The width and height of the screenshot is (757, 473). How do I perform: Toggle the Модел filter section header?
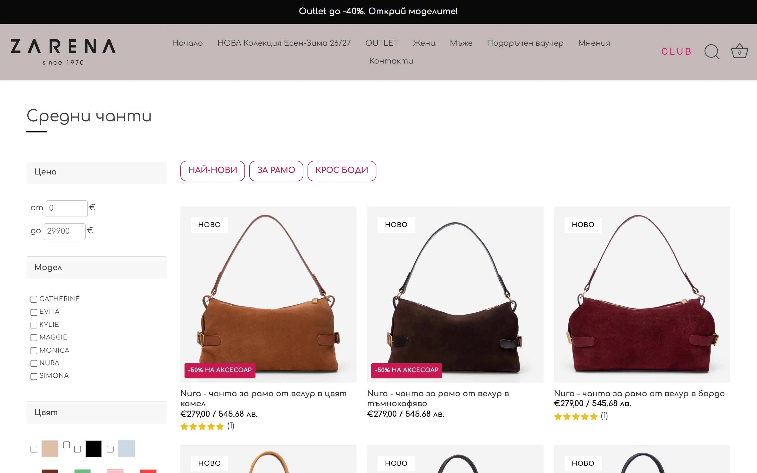tap(97, 268)
